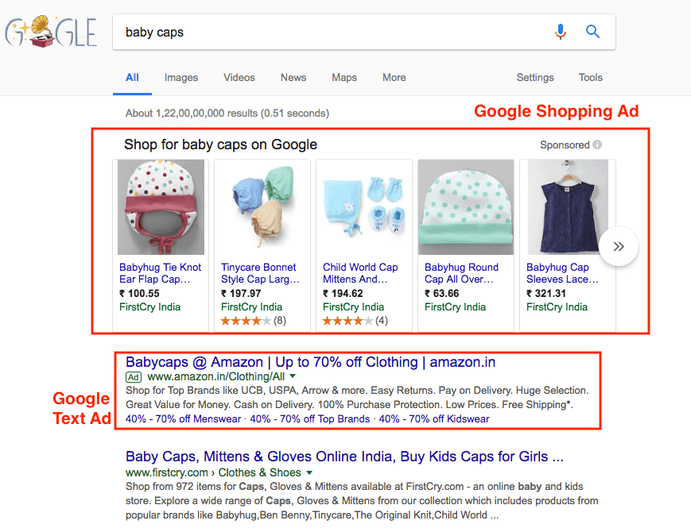
Task: Click FirstCry India under the ₹ 100.55 price
Action: click(x=149, y=307)
